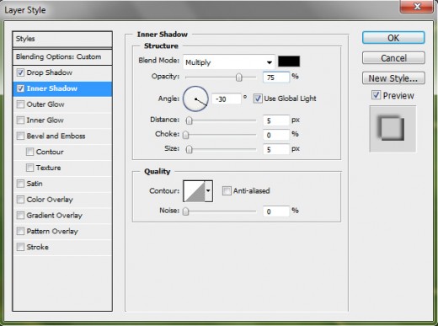Check the Texture sub-option checkbox
The image size is (438, 326).
point(29,168)
